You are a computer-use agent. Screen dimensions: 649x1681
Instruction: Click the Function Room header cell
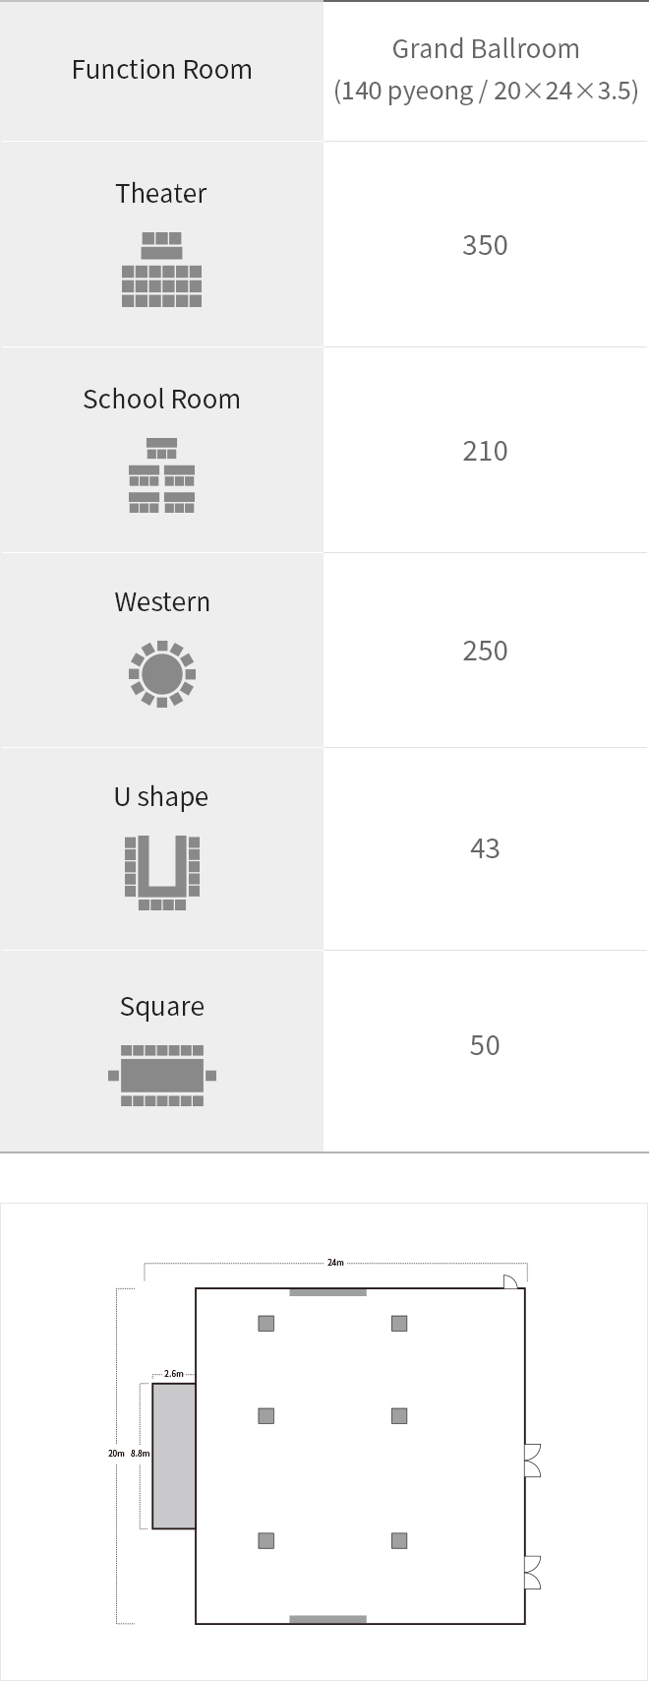pos(162,70)
